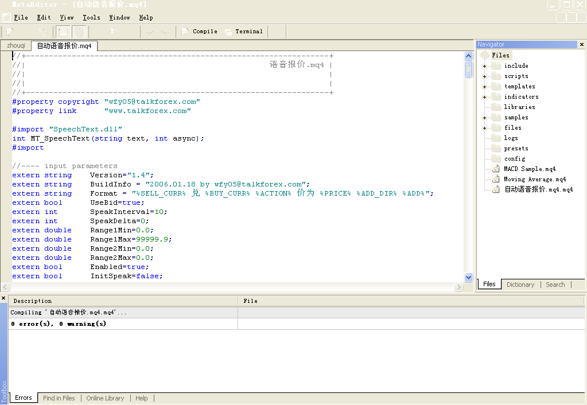587x405 pixels.
Task: Click the code line 'UseBid=true;'
Action: tap(117, 202)
